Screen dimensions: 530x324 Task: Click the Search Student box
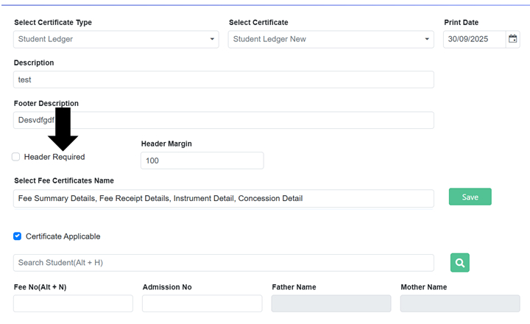(223, 263)
